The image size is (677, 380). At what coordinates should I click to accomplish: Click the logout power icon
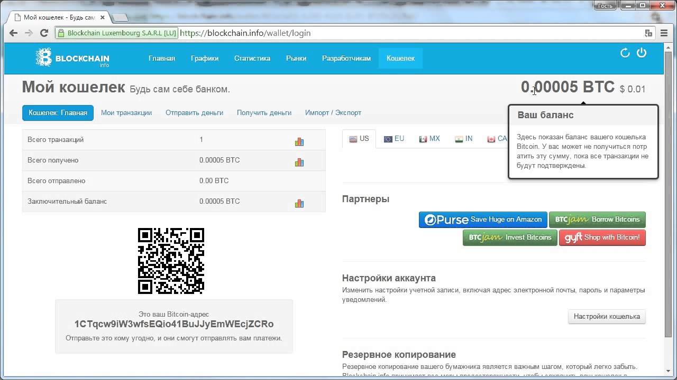(x=642, y=53)
